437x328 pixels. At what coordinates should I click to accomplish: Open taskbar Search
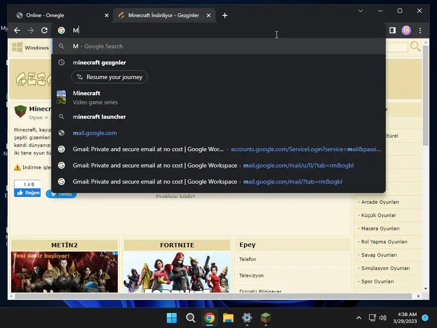pyautogui.click(x=191, y=318)
